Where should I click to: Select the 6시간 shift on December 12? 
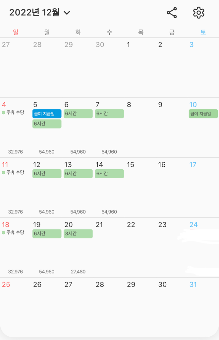tap(47, 174)
